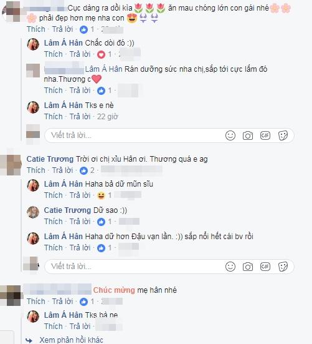Open emoji picker in first reply box
The height and width of the screenshot is (344, 312).
coord(230,135)
